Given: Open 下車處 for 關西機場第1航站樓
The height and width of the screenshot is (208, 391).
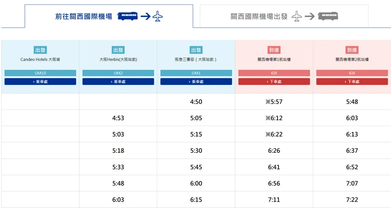Looking at the screenshot, I should [274, 82].
